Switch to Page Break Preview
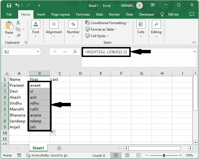199x159 pixels. click(138, 155)
